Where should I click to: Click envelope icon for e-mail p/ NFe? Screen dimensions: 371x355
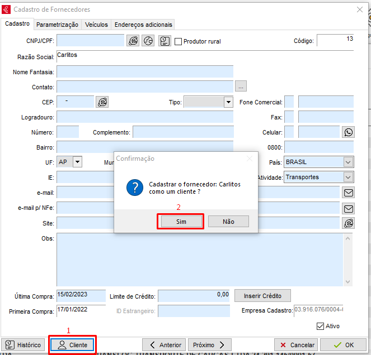(348, 208)
